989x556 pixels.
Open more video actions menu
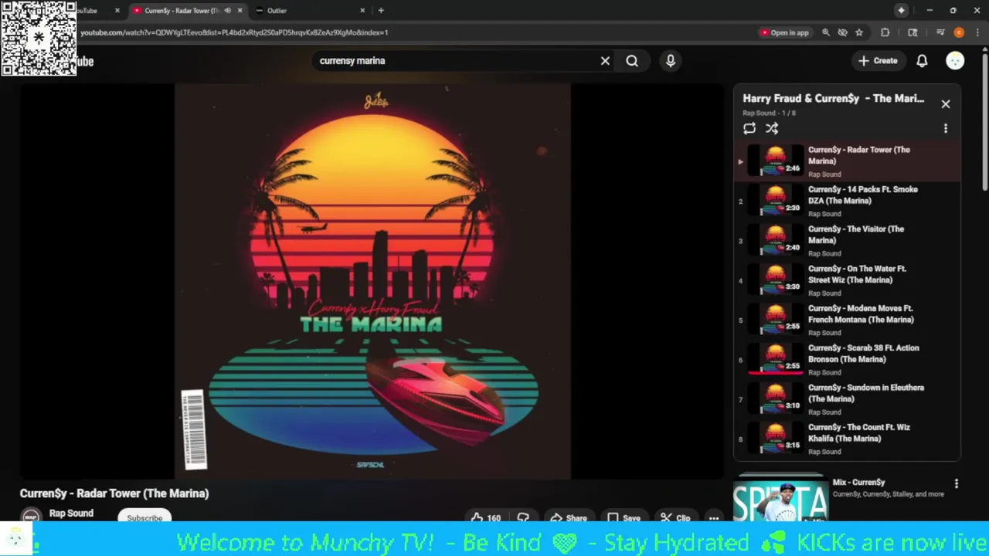click(714, 517)
